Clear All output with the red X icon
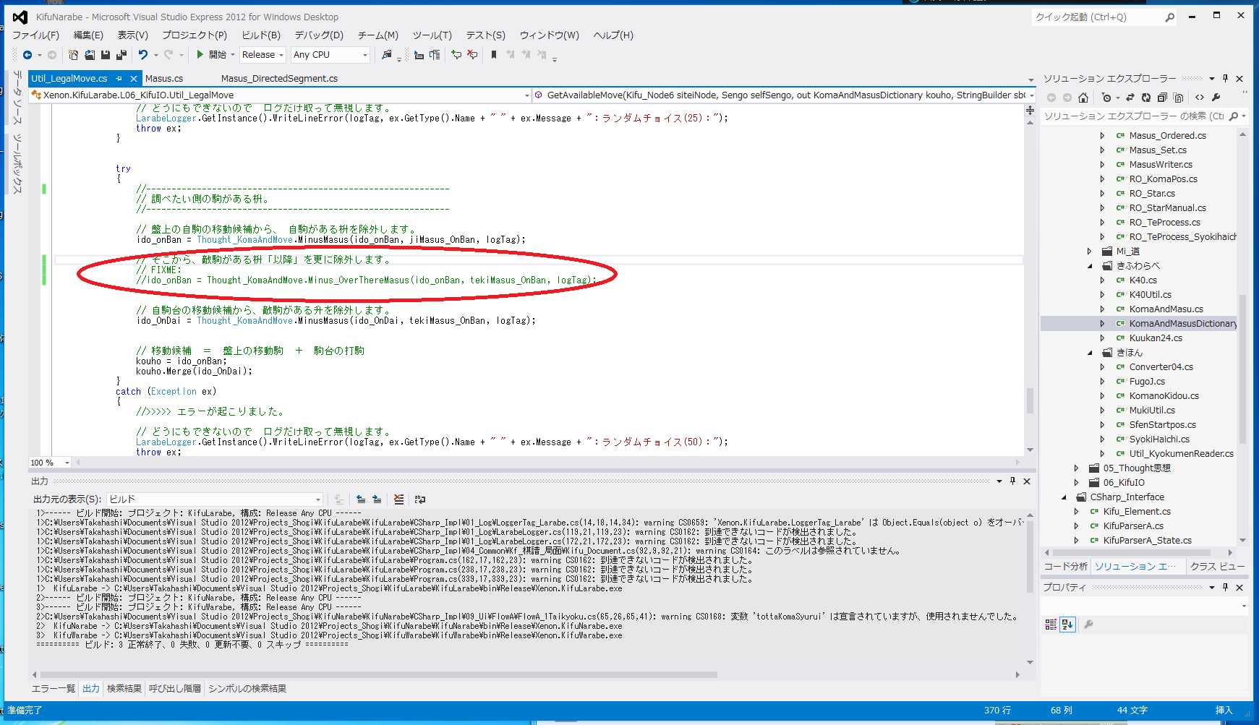This screenshot has width=1259, height=725. tap(398, 499)
